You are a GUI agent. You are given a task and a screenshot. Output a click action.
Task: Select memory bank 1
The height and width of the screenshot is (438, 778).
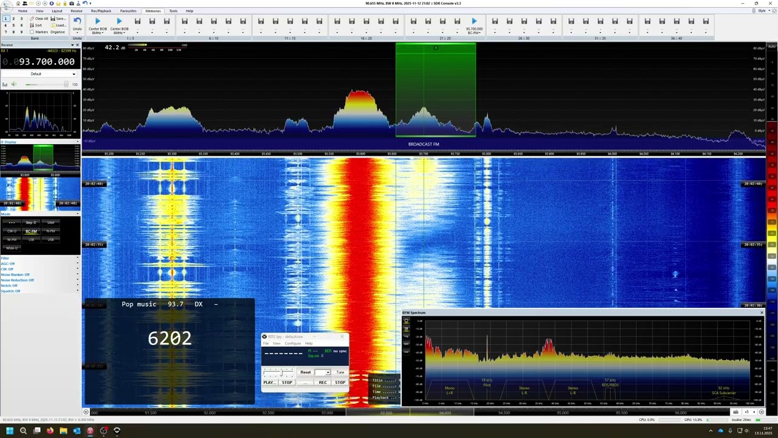5,18
